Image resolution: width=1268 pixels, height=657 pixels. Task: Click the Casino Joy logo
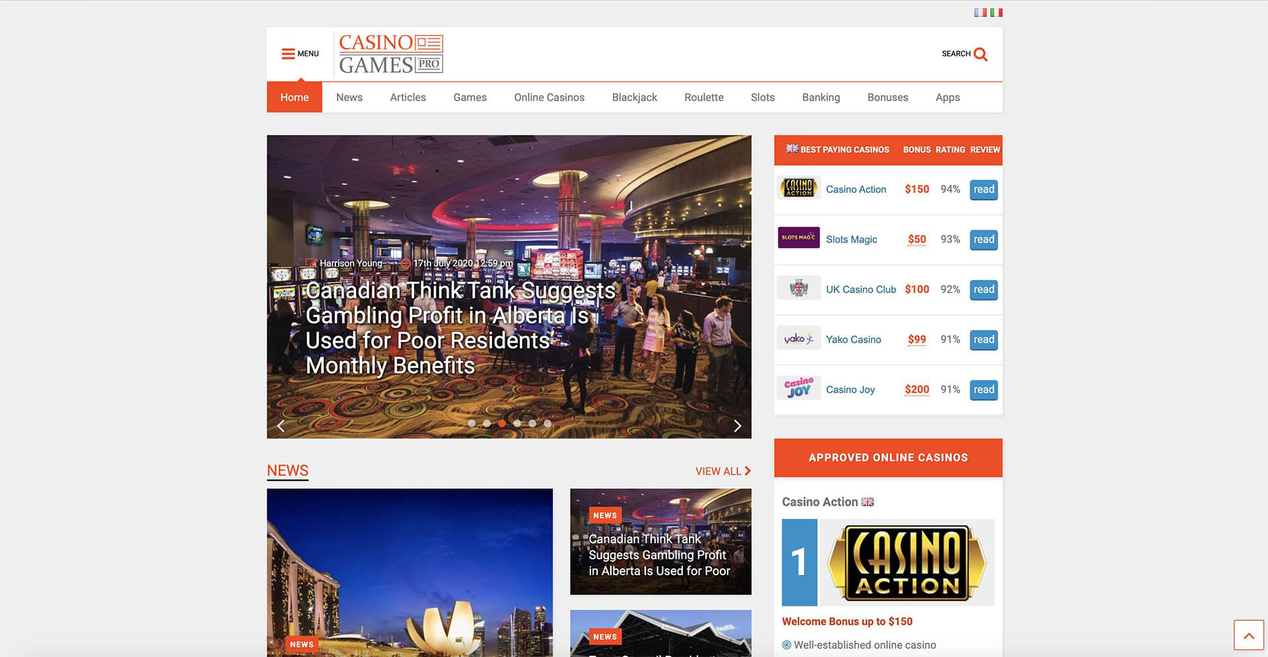798,388
